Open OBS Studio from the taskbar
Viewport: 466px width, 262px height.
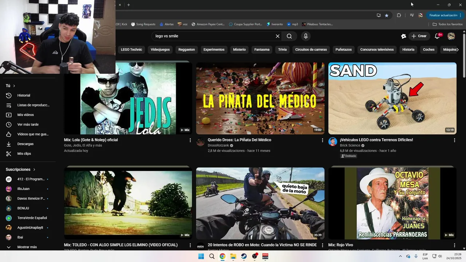coord(255,256)
